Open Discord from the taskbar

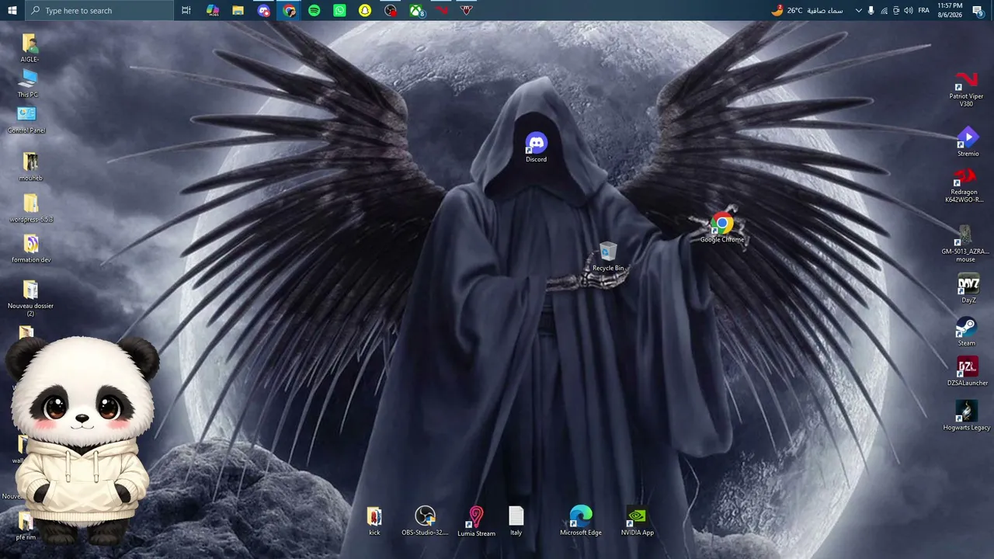[x=264, y=10]
